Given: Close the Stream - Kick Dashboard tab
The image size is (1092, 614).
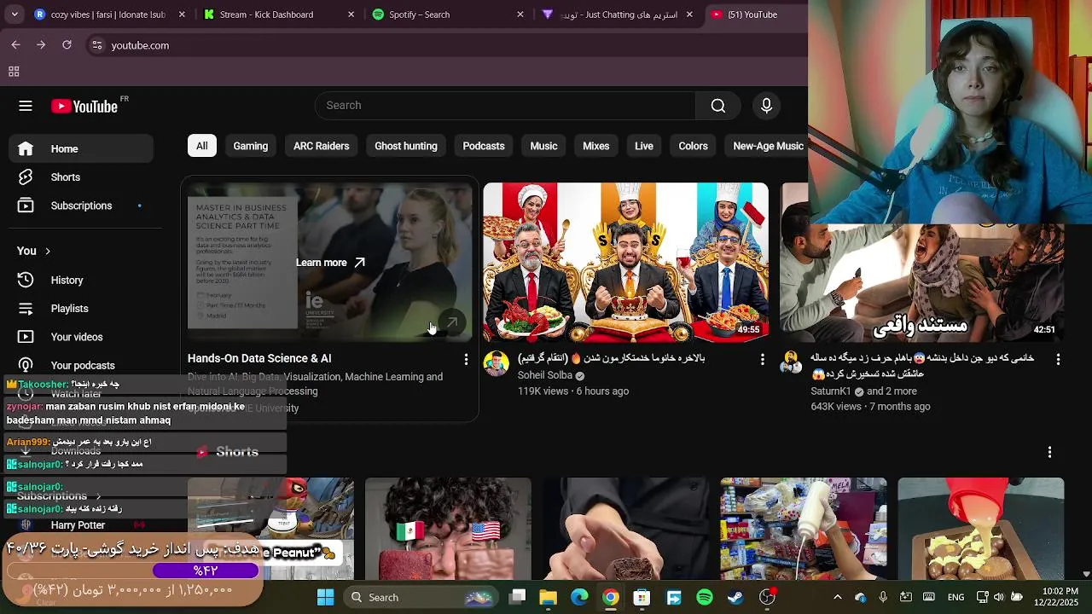Looking at the screenshot, I should click(x=351, y=14).
